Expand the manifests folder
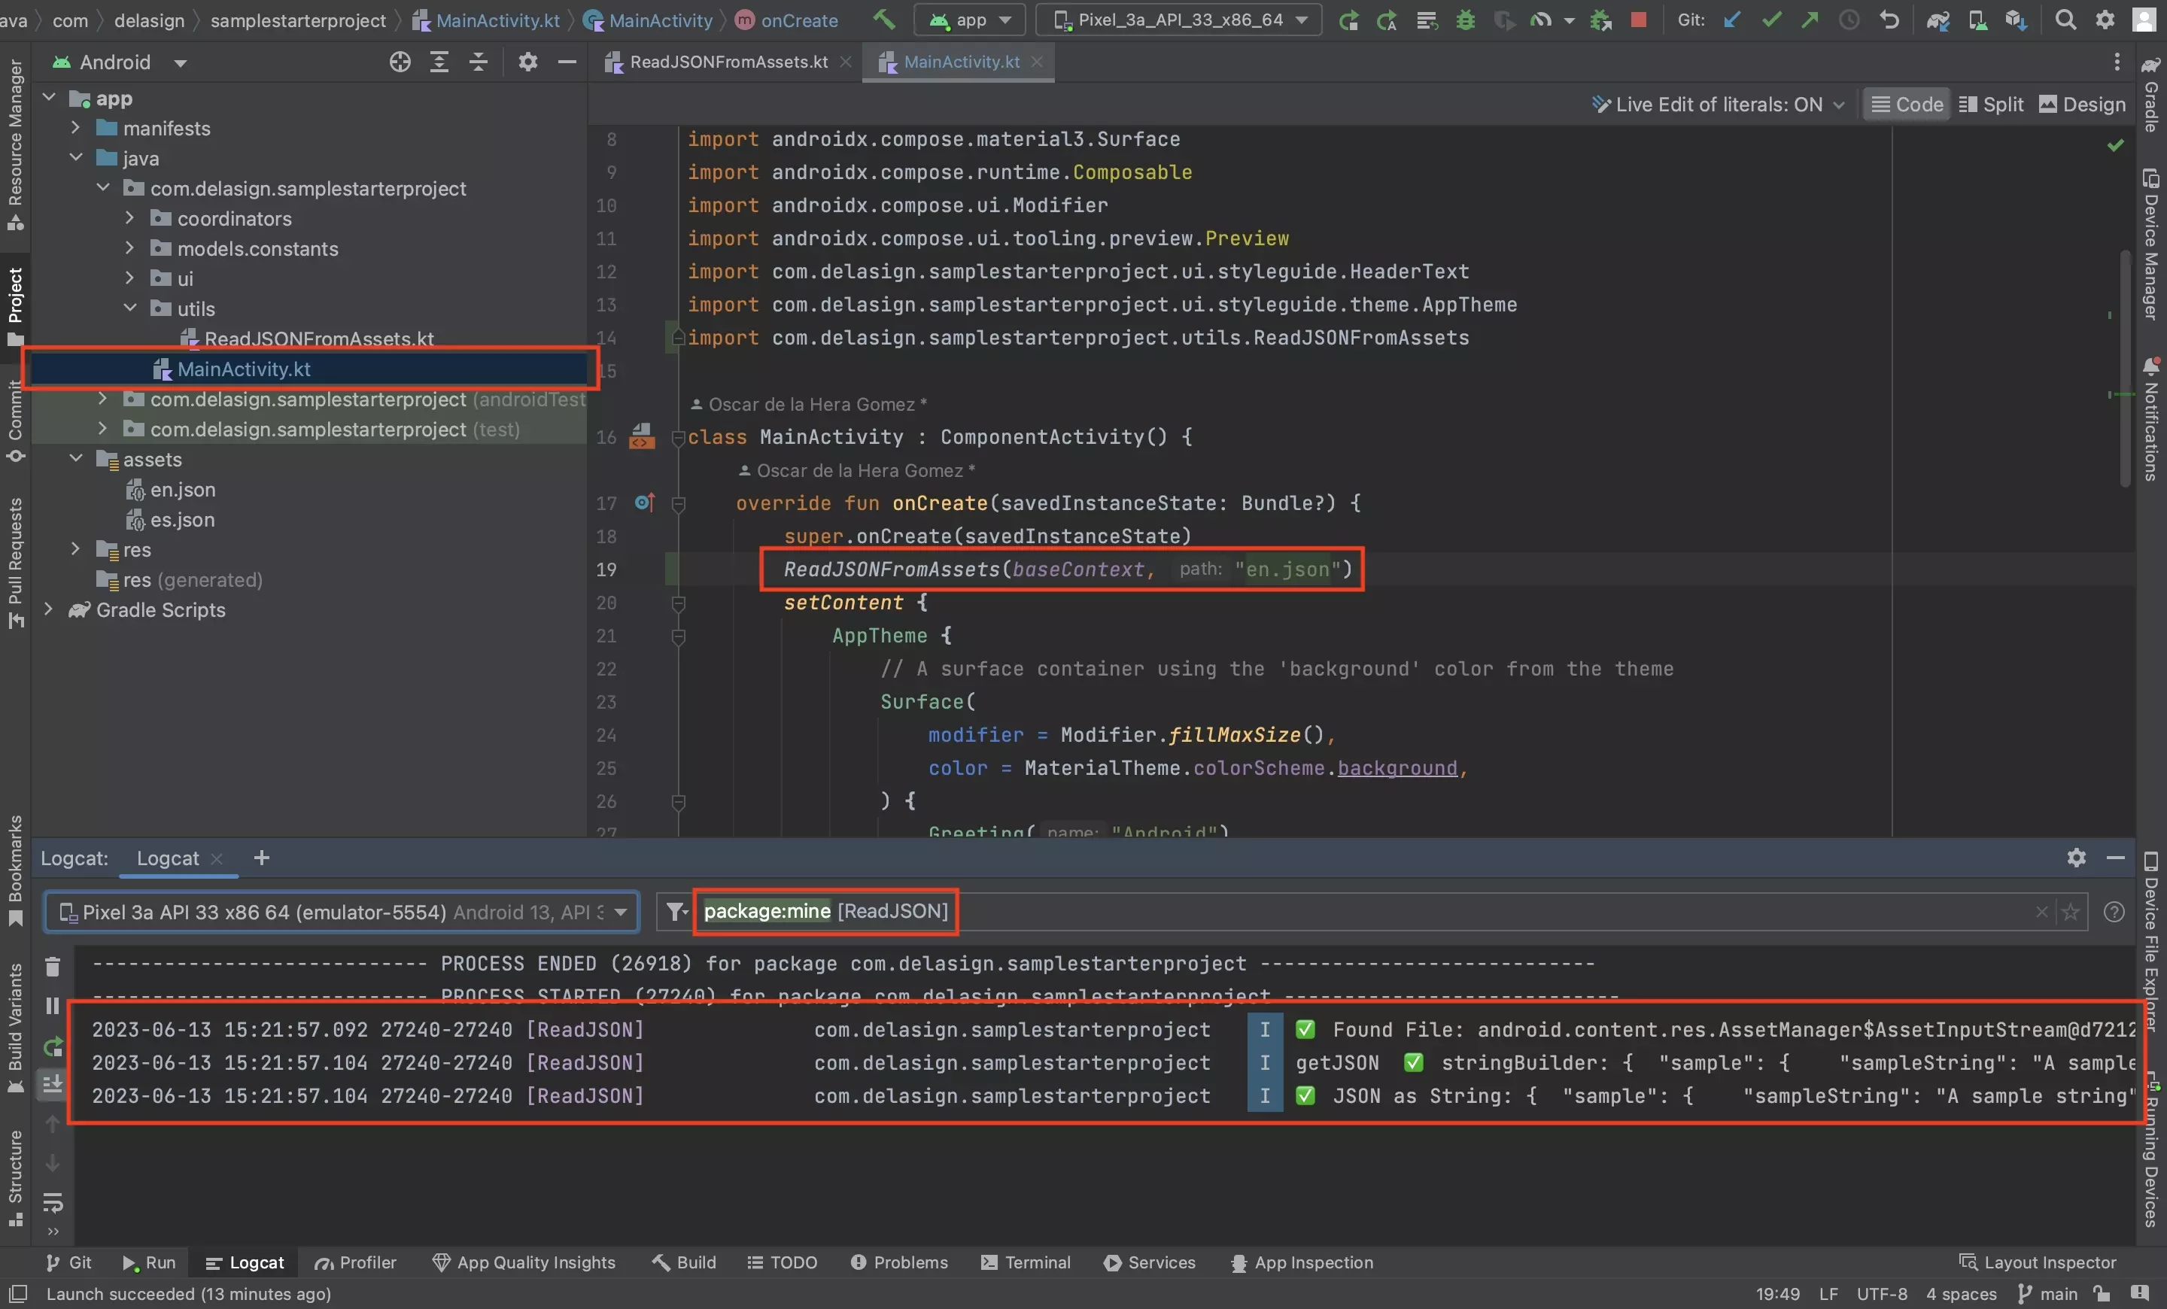This screenshot has height=1309, width=2167. (76, 129)
